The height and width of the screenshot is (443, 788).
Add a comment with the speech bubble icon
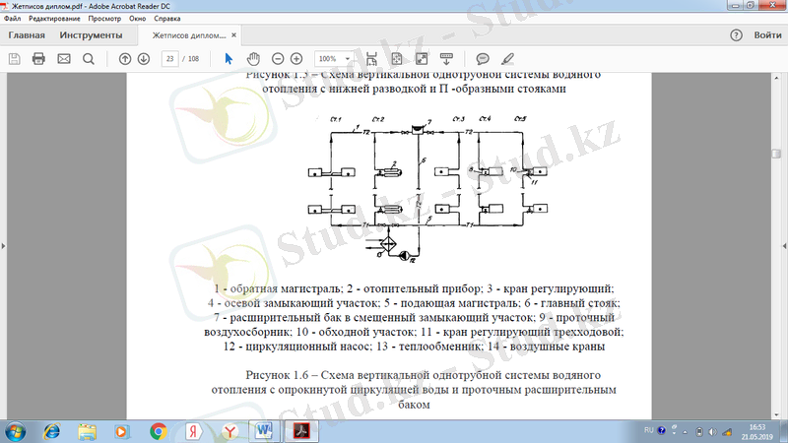(x=483, y=59)
